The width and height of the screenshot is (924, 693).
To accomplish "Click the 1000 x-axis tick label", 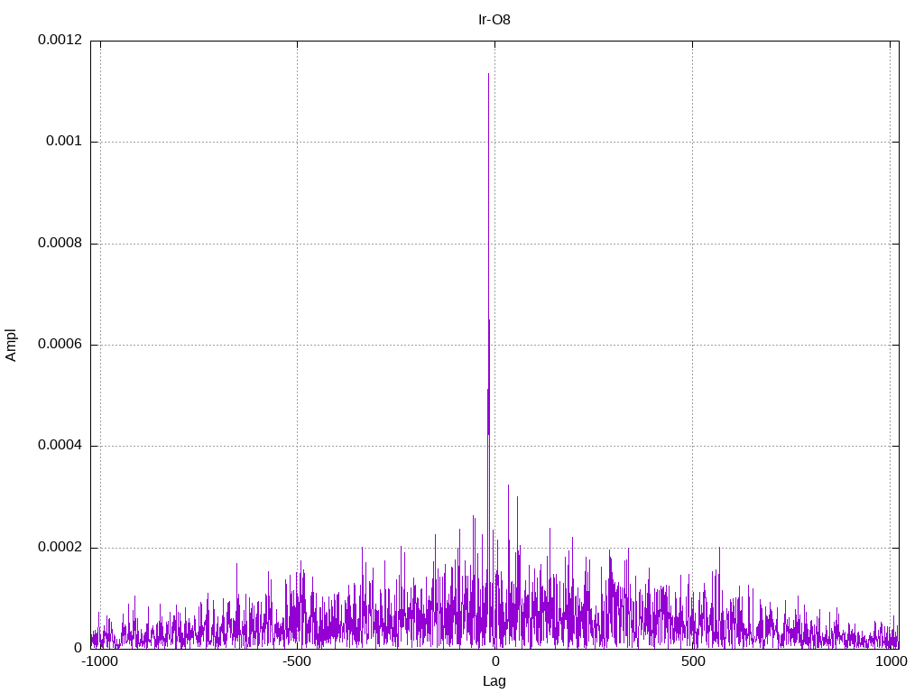I will (891, 661).
